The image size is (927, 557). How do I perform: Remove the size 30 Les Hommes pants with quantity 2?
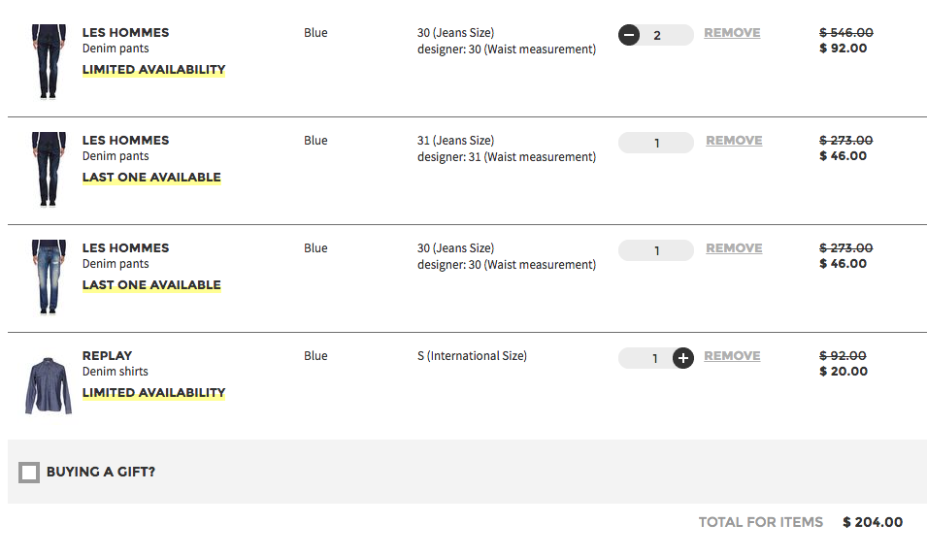point(732,33)
